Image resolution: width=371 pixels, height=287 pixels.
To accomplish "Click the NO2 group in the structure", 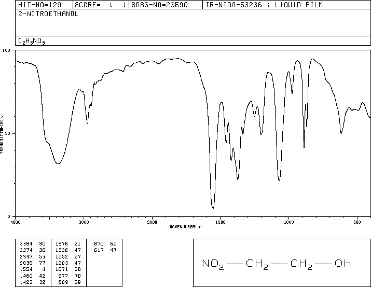I will coord(213,264).
